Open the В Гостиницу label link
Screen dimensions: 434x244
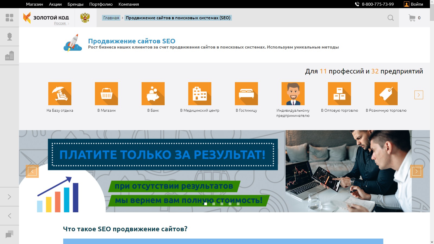click(x=246, y=110)
